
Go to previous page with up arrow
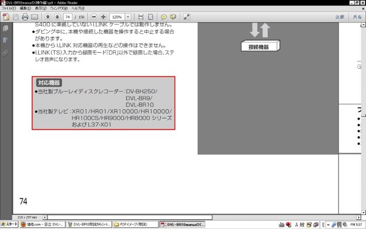(48, 17)
